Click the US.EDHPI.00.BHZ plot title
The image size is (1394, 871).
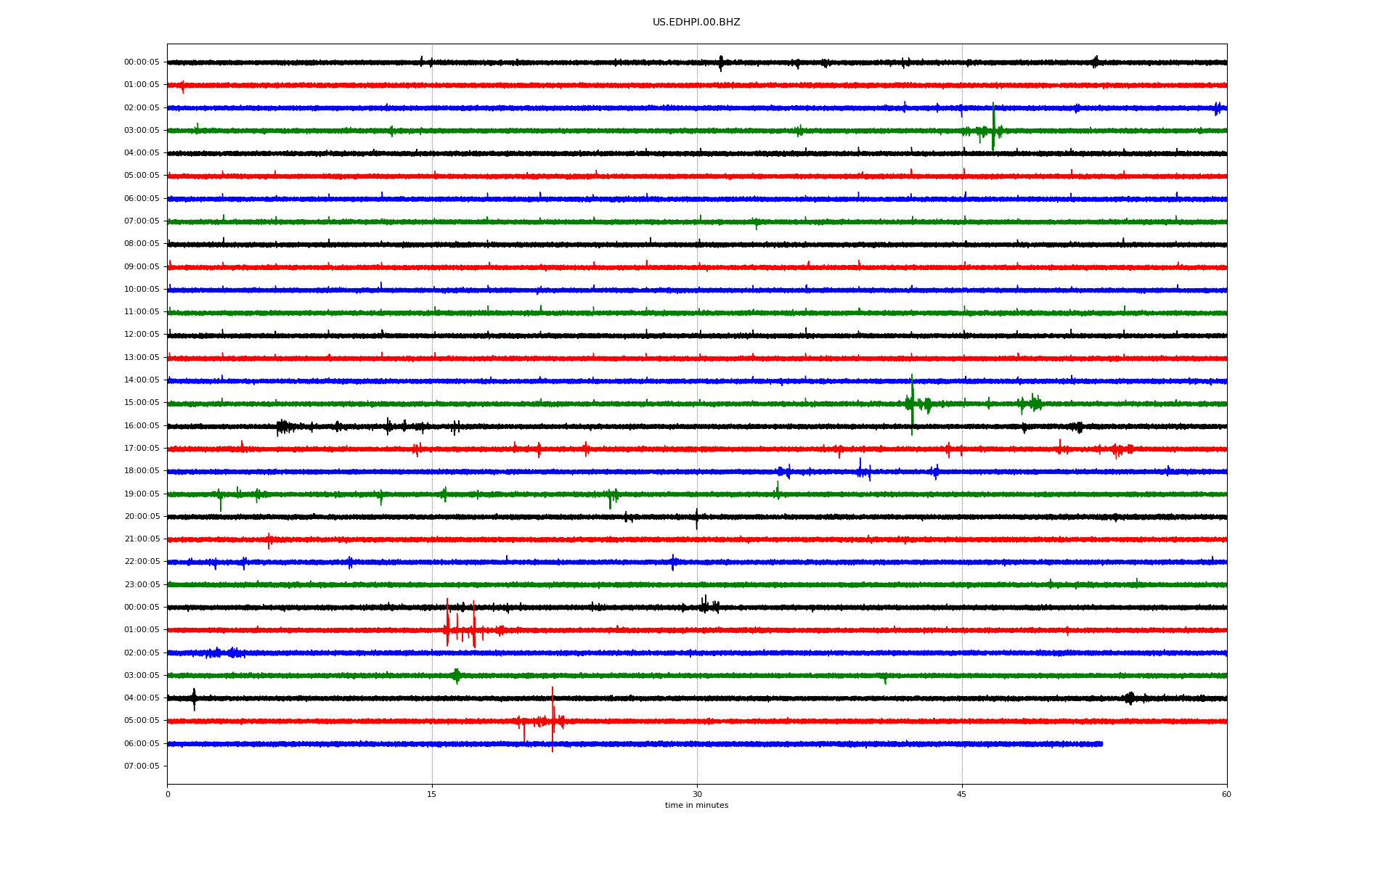pyautogui.click(x=696, y=23)
